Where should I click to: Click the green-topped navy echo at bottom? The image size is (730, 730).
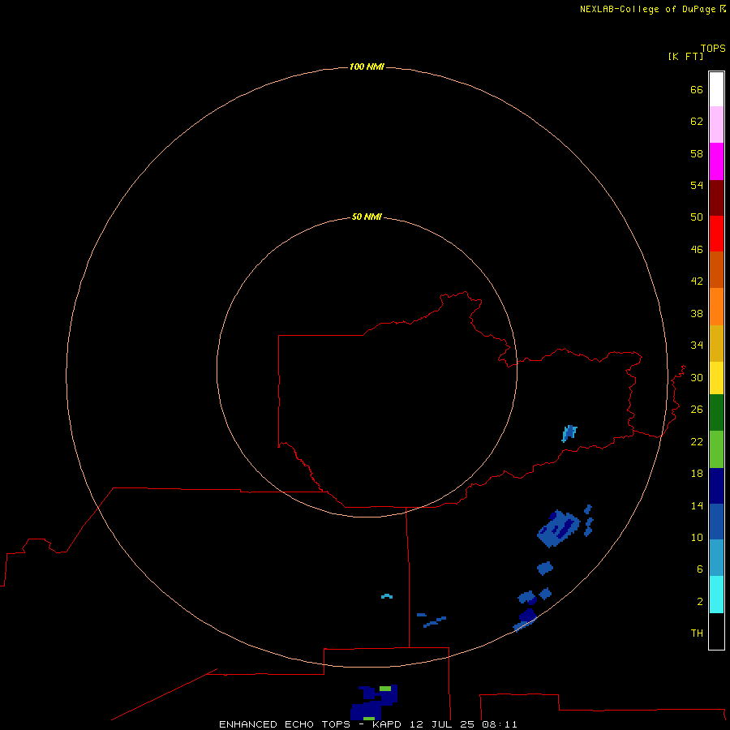(x=375, y=702)
